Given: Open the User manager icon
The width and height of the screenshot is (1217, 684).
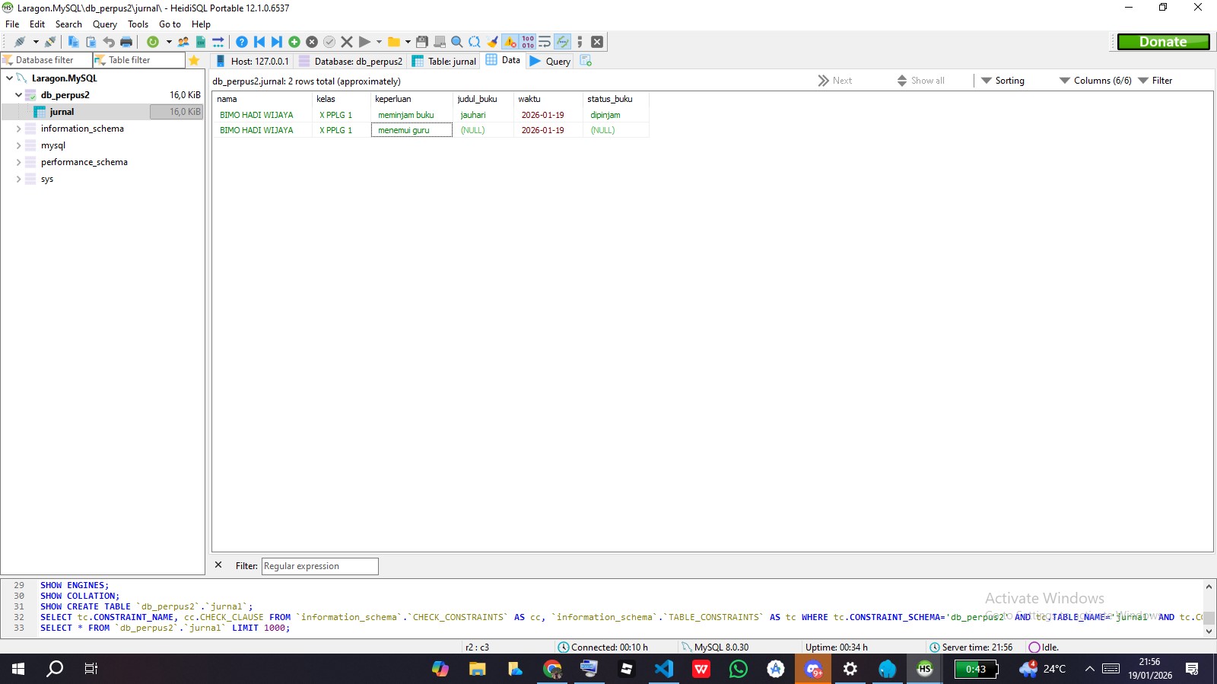Looking at the screenshot, I should coord(183,42).
